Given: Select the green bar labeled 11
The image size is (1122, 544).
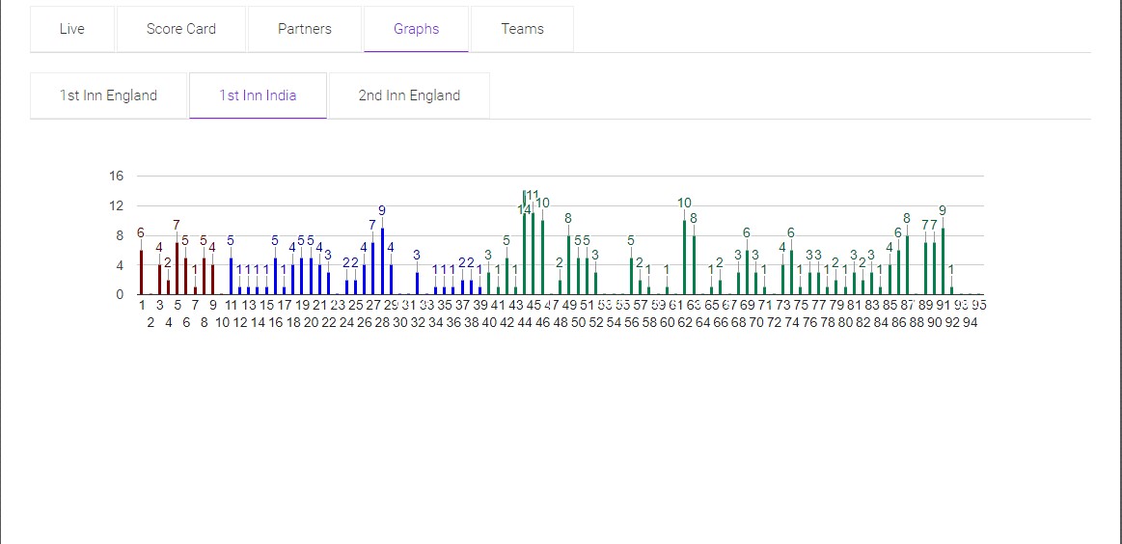Looking at the screenshot, I should (533, 254).
